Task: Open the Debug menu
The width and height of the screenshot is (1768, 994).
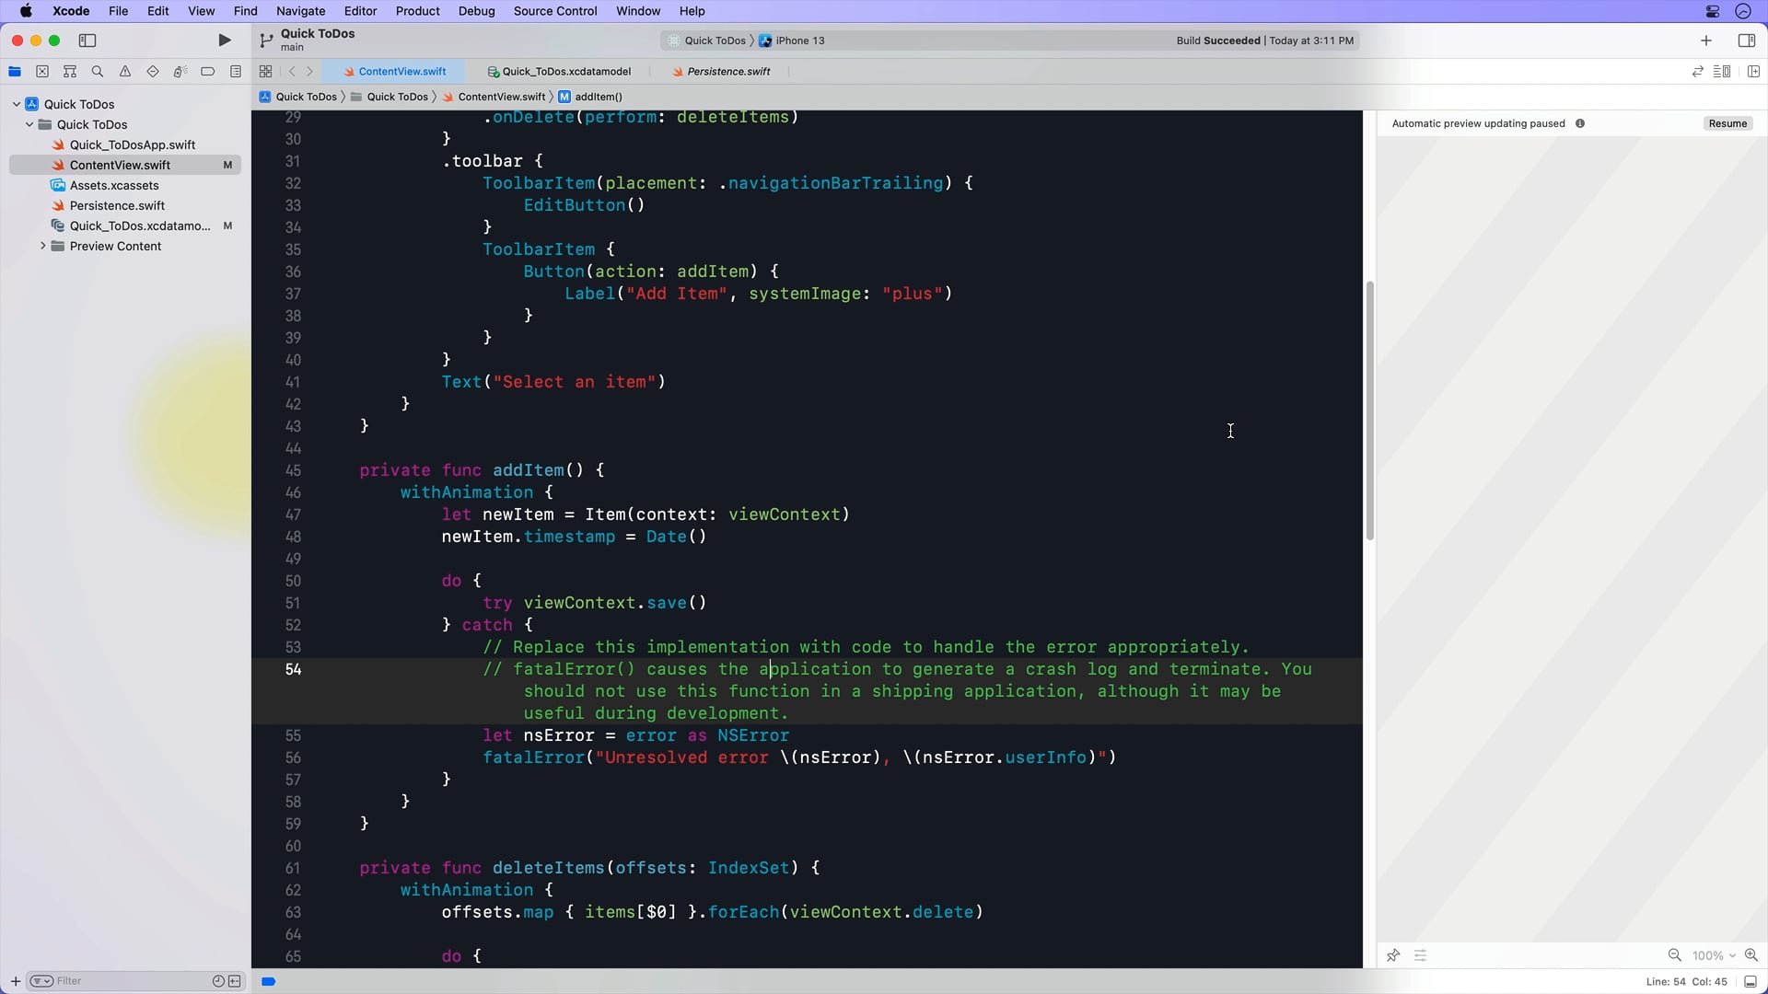Action: (x=476, y=11)
